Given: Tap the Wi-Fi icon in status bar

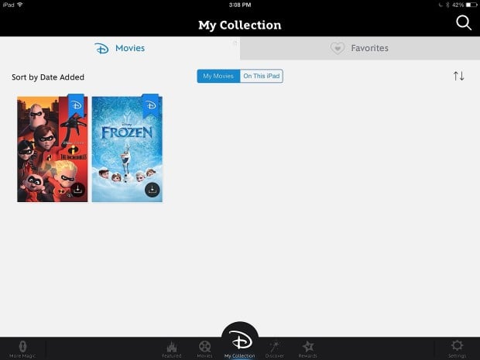Looking at the screenshot, I should pos(20,5).
